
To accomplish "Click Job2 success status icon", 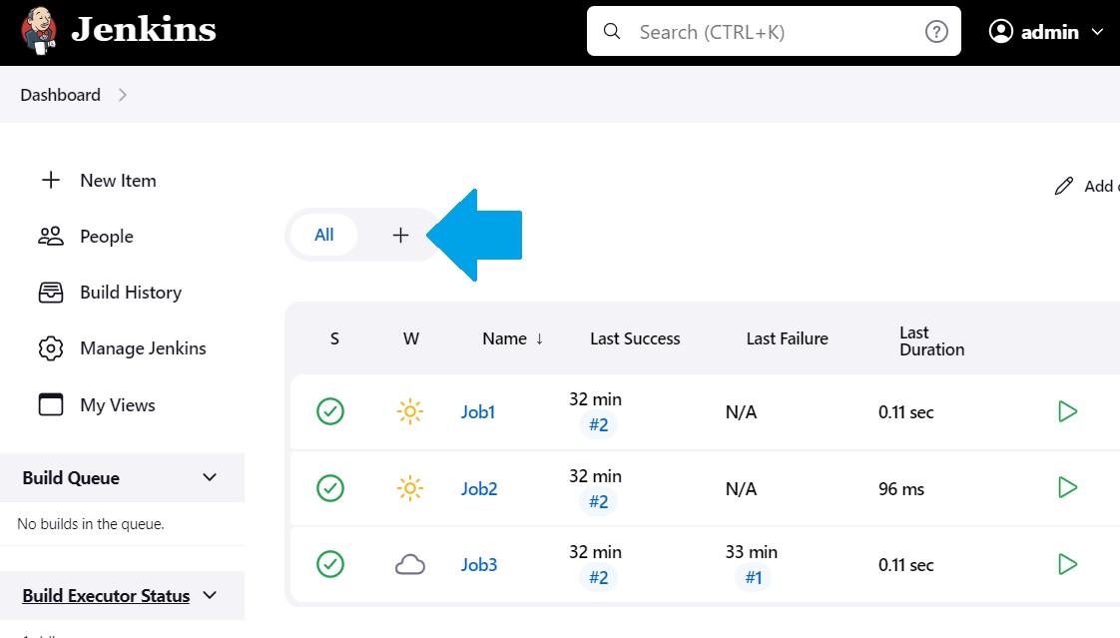I will point(330,488).
